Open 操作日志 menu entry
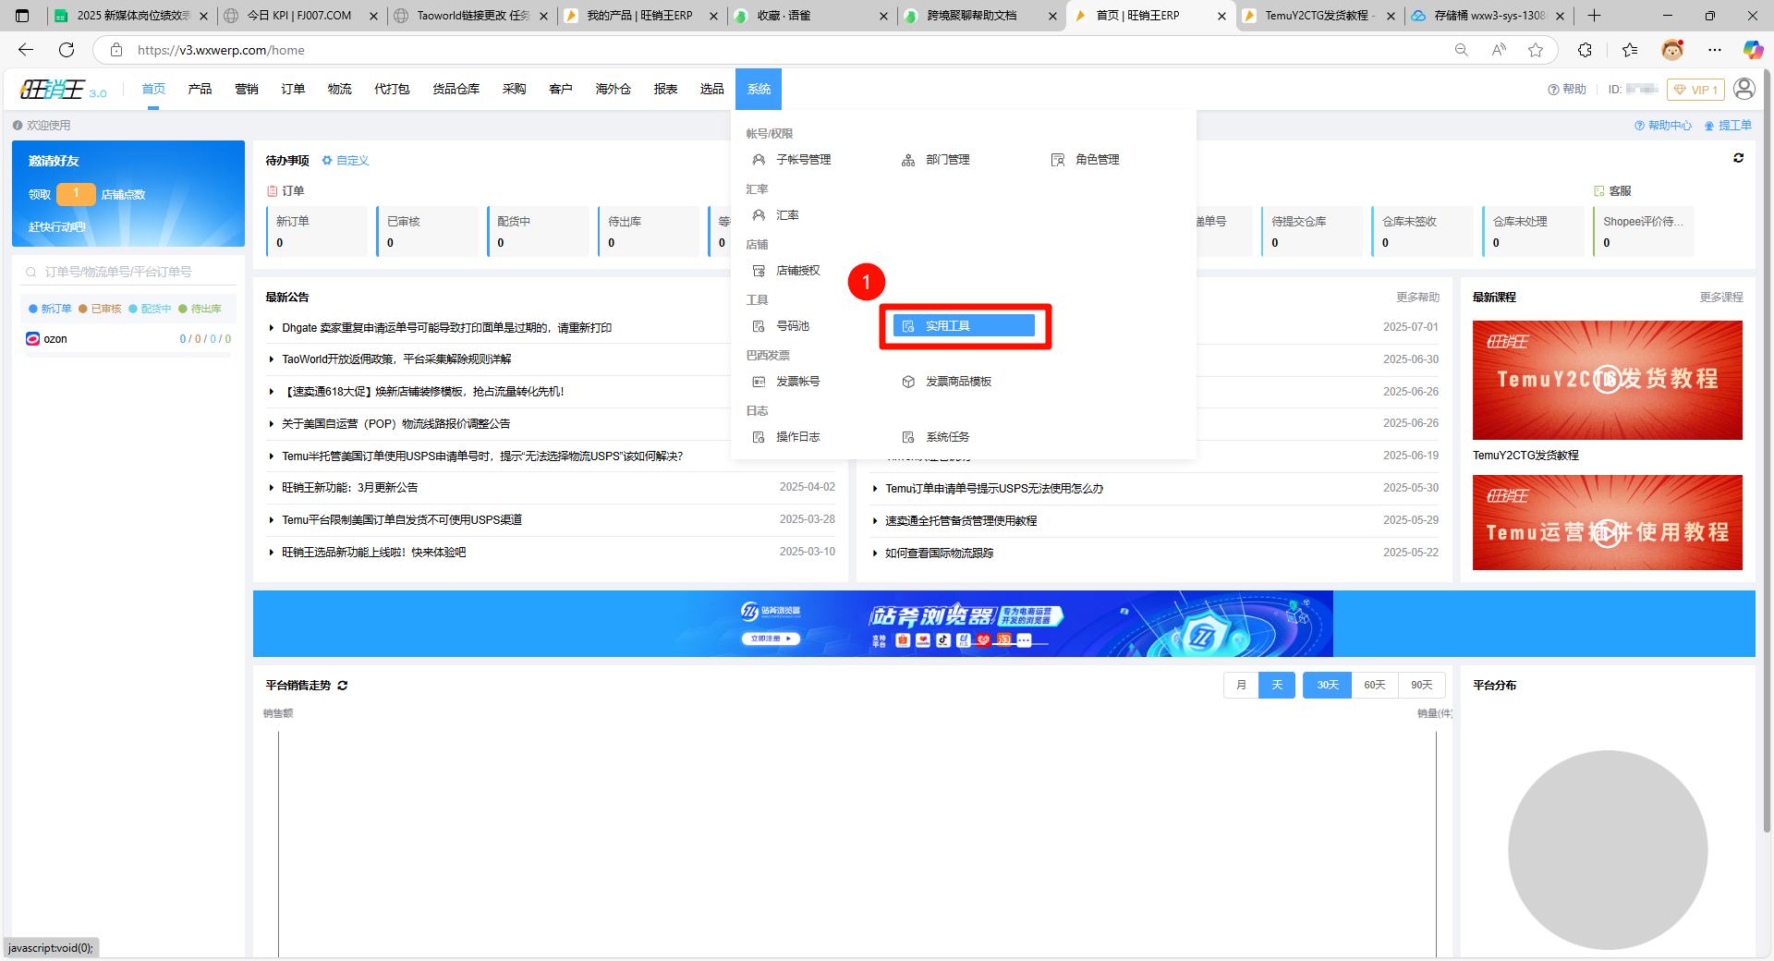This screenshot has height=961, width=1774. tap(786, 437)
